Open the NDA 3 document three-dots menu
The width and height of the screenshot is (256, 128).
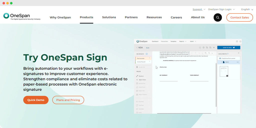pos(238,62)
